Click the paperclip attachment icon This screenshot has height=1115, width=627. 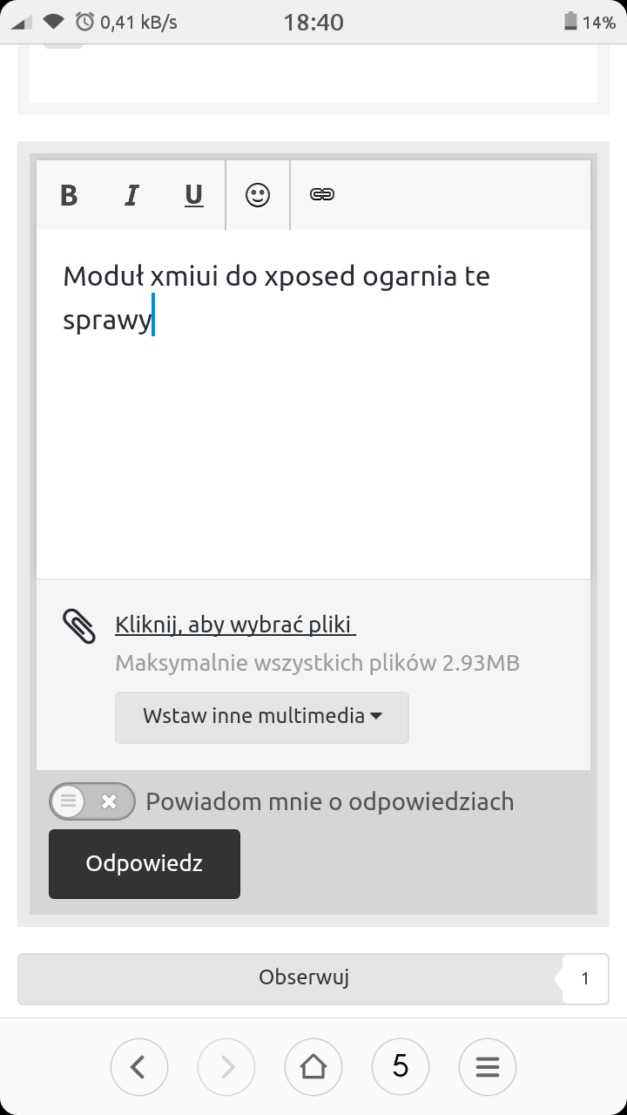(79, 626)
